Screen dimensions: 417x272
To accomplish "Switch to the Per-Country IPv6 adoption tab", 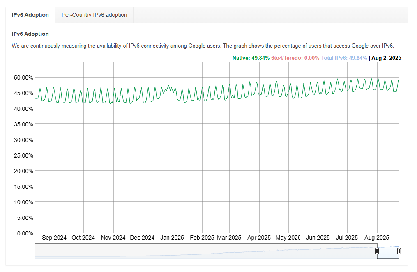I will (x=94, y=15).
